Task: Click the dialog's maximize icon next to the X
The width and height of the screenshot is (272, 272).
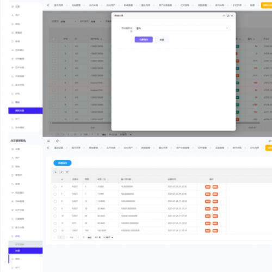Action: (228, 16)
